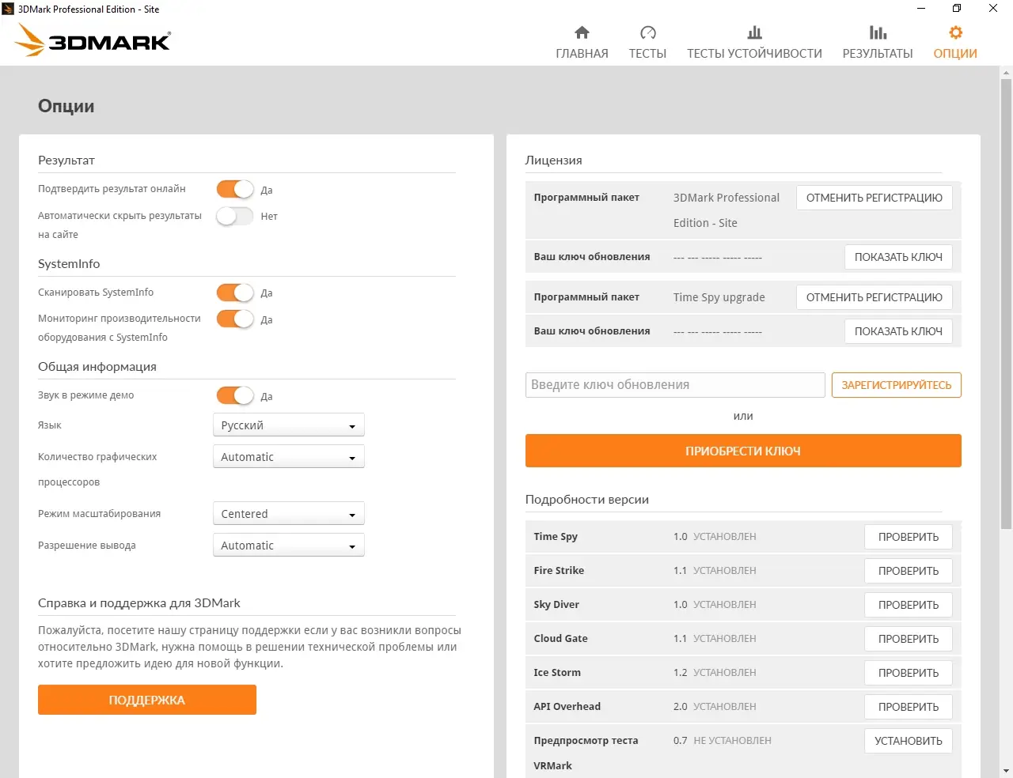This screenshot has height=778, width=1013.
Task: Click the ПРИОБРЕСТИ КЛЮЧ button
Action: pyautogui.click(x=743, y=451)
